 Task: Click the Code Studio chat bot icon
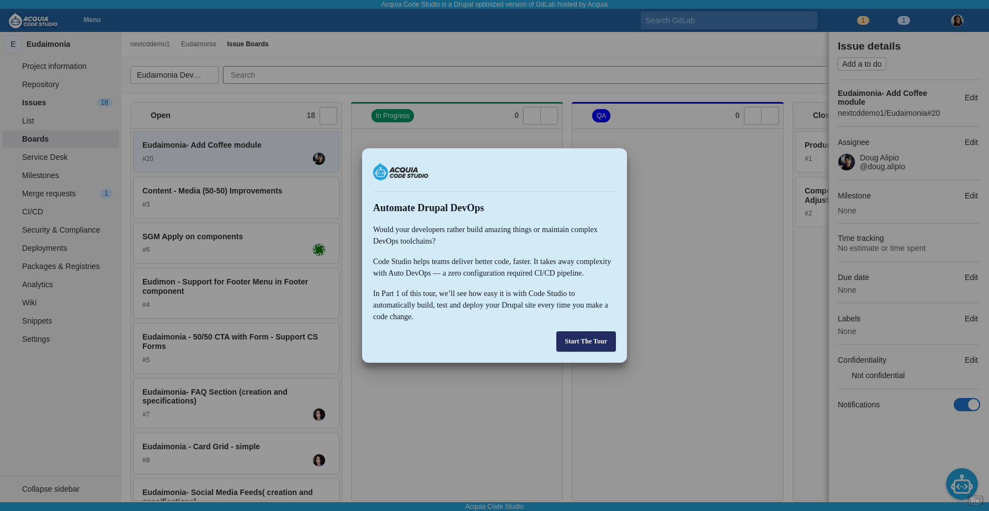[962, 484]
